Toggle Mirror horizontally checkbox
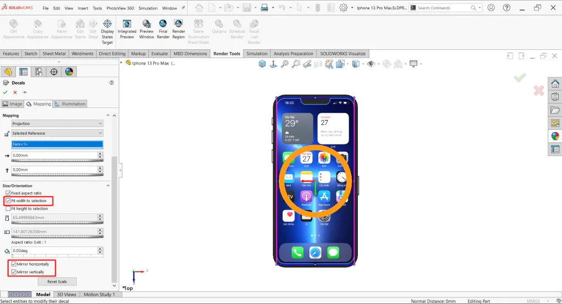562x304 pixels. click(x=14, y=264)
